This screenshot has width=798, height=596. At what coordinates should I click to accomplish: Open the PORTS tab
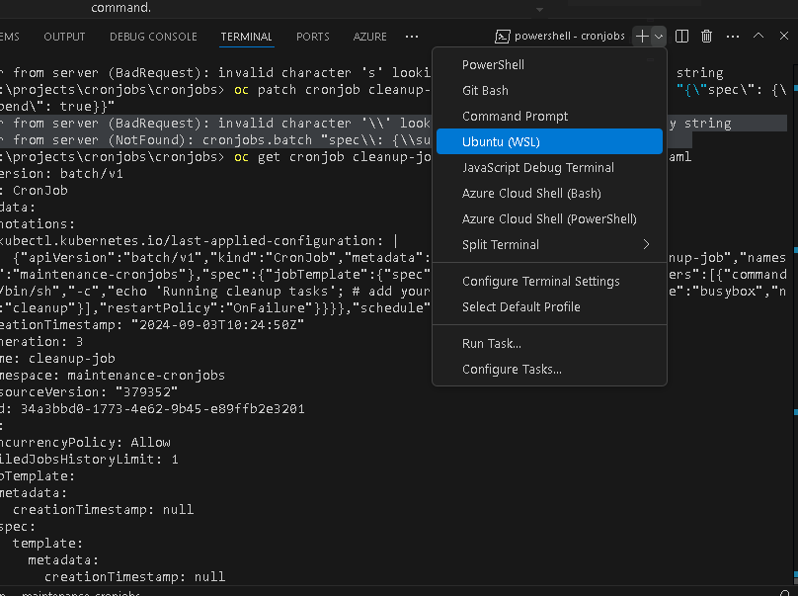pyautogui.click(x=312, y=37)
